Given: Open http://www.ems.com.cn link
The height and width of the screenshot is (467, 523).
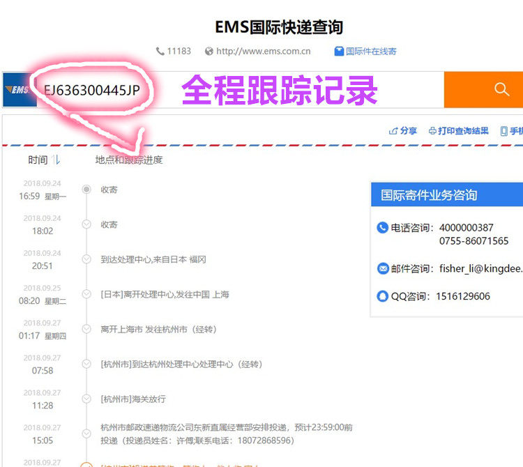Looking at the screenshot, I should click(263, 52).
